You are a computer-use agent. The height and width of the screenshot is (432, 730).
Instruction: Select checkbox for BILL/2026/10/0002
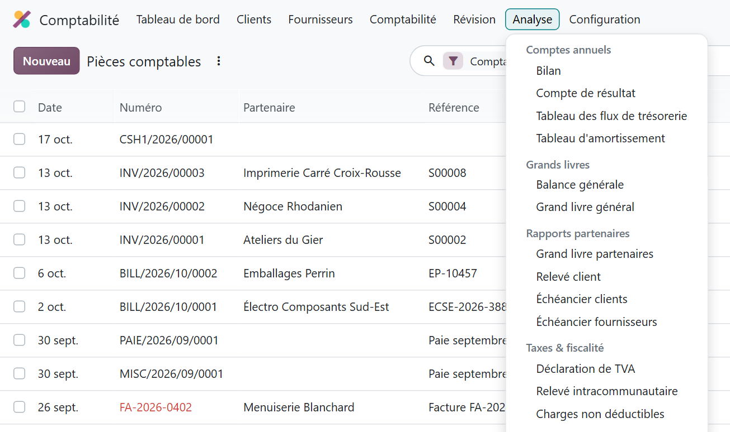click(x=20, y=273)
